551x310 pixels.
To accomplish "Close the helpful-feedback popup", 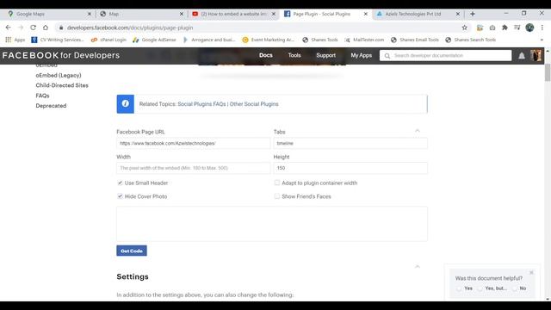I will 531,272.
